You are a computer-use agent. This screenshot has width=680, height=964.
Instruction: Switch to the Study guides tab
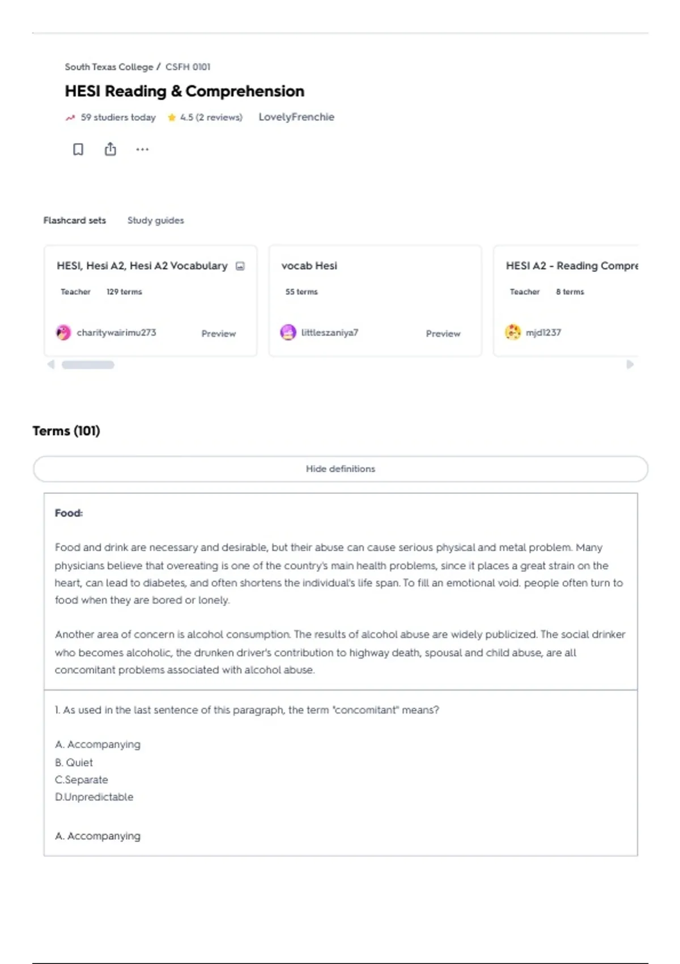156,221
